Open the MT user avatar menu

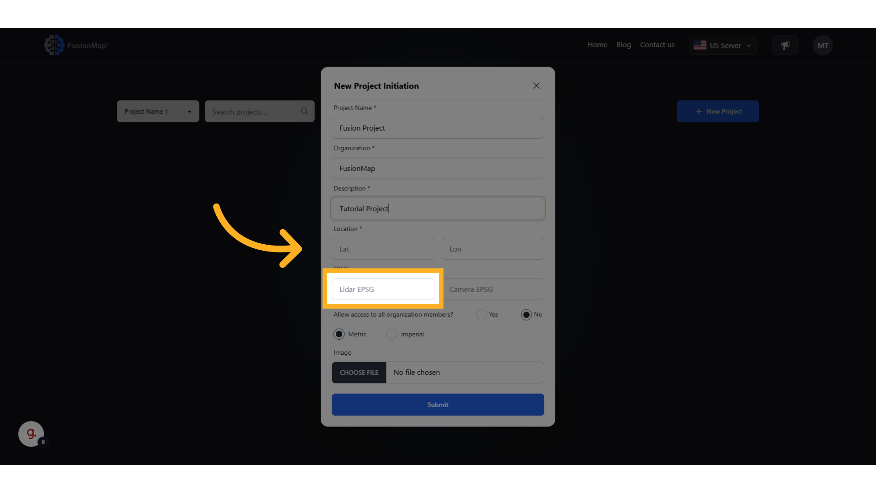tap(823, 45)
